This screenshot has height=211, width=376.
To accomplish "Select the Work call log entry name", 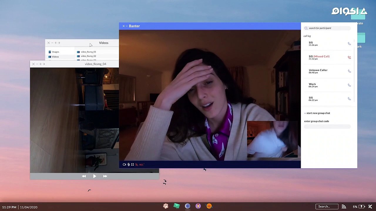I will coord(312,84).
